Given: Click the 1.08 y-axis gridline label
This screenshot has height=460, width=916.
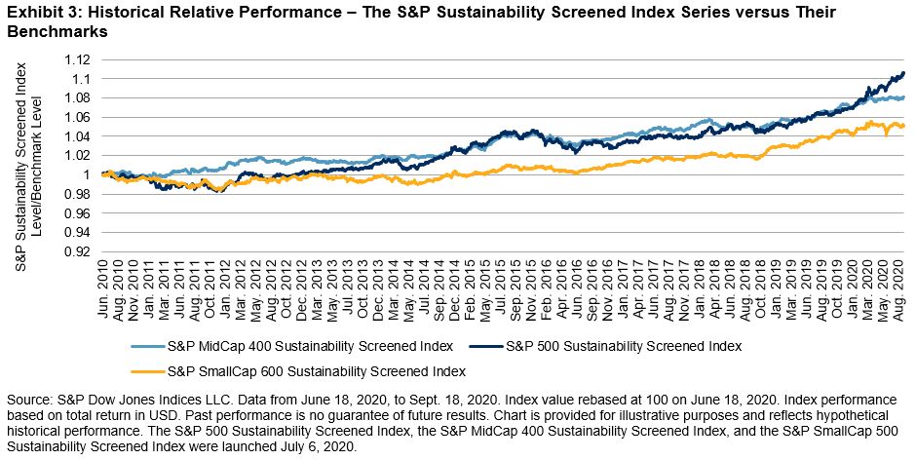Looking at the screenshot, I should 79,97.
